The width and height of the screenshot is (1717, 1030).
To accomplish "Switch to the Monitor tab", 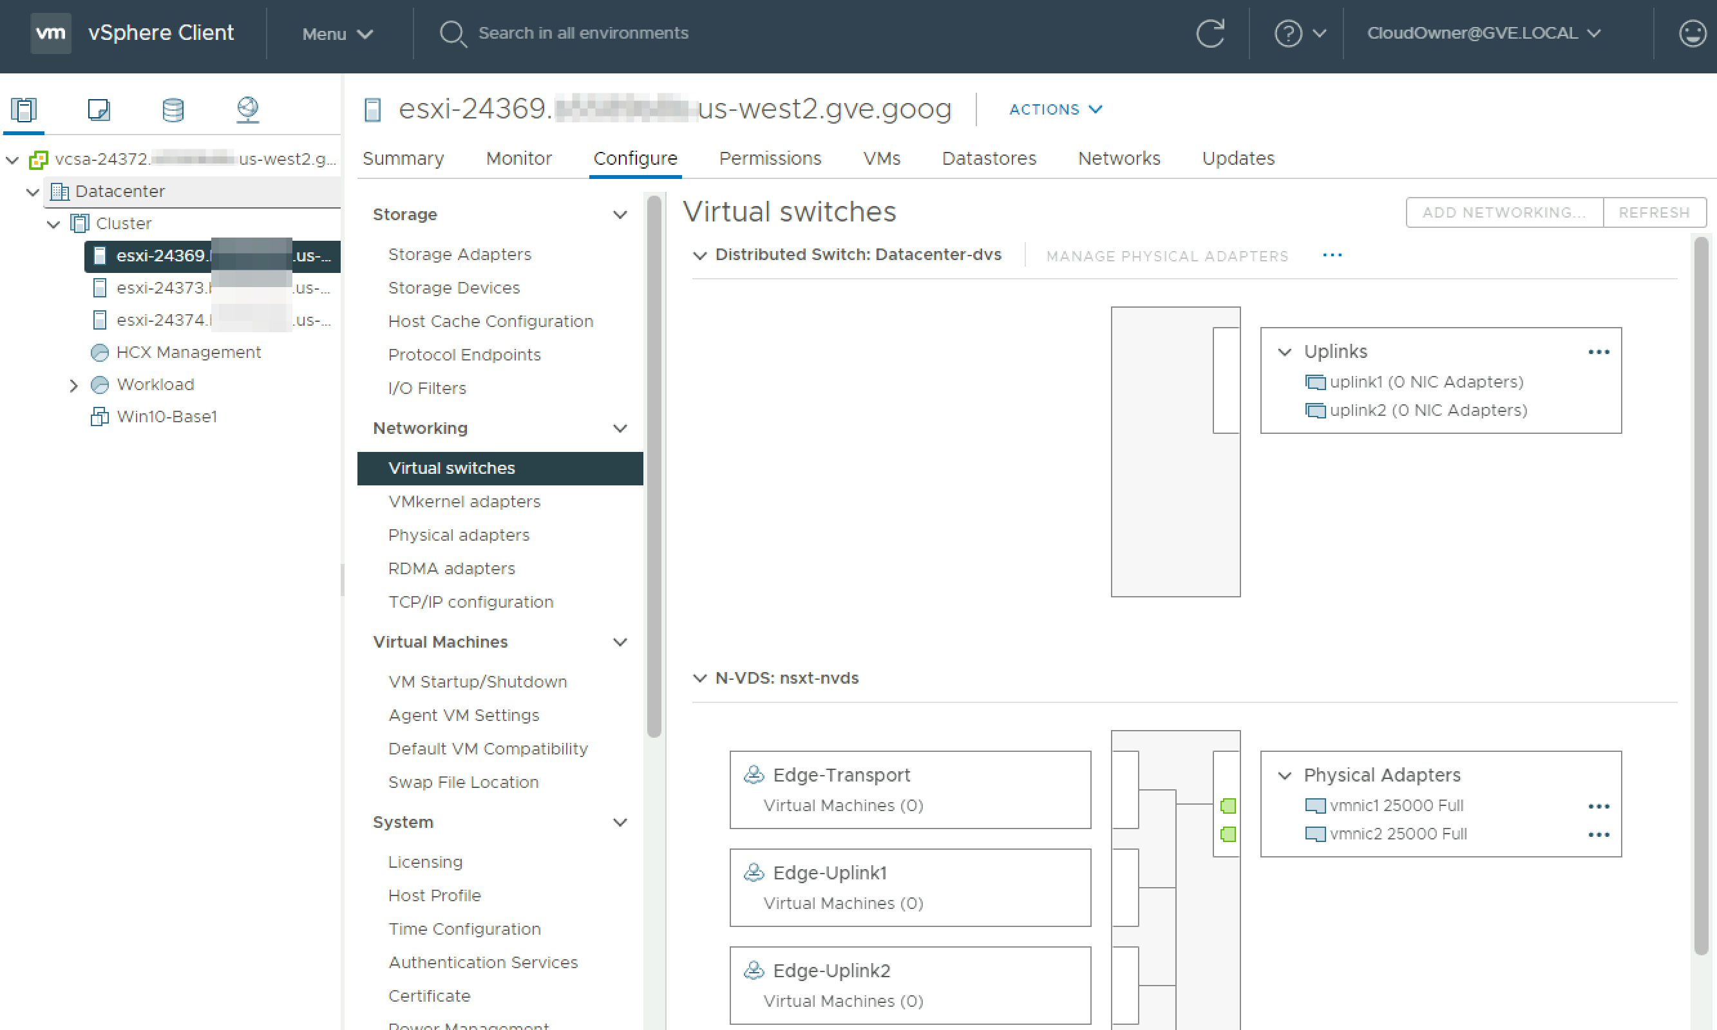I will (x=518, y=158).
